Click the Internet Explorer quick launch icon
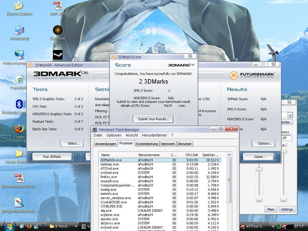The image size is (308, 231). point(22,226)
